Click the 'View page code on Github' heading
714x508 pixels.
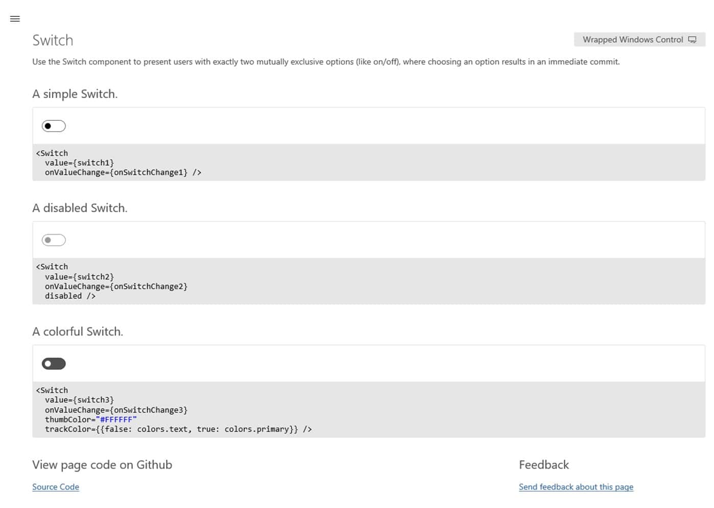point(102,465)
